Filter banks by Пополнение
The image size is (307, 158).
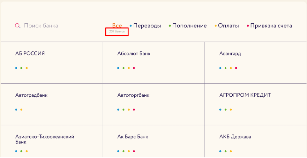[189, 26]
